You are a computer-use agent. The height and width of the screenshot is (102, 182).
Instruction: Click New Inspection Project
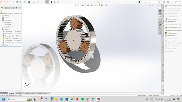coord(173,6)
